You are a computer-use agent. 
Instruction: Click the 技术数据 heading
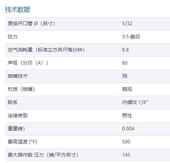click(x=17, y=10)
